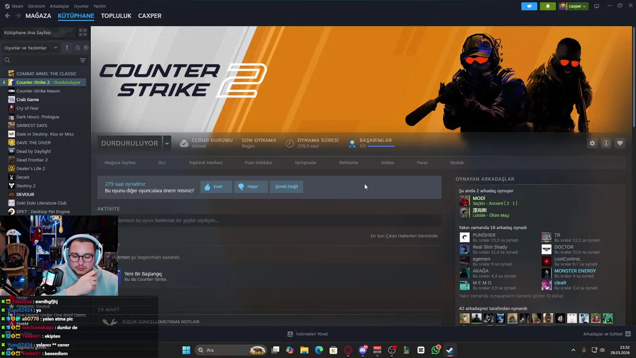This screenshot has width=636, height=358.
Task: Select Dead by Daylight in library list
Action: (34, 151)
